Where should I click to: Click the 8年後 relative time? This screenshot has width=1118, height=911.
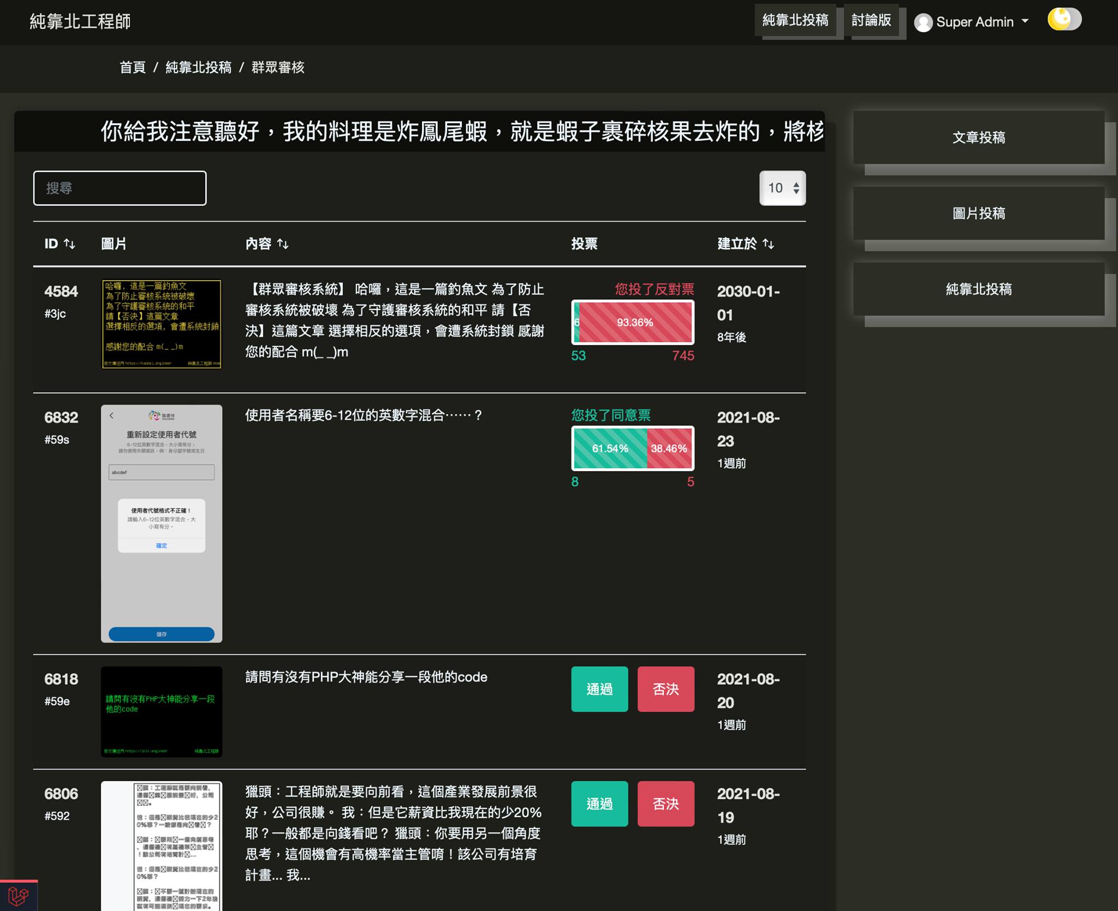[x=732, y=337]
